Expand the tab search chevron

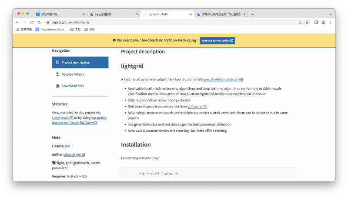[331, 14]
